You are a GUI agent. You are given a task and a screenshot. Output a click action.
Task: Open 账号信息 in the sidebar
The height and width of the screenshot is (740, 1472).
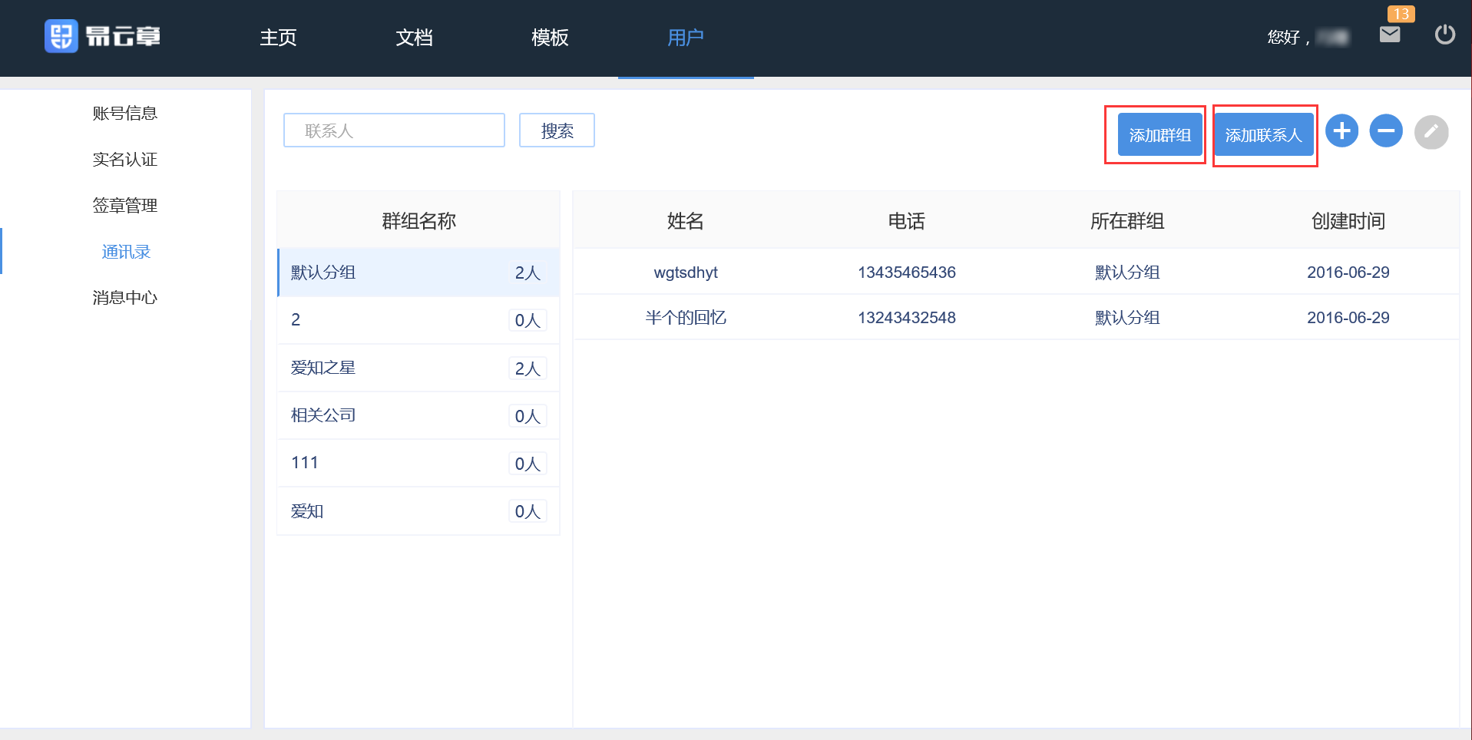coord(125,114)
